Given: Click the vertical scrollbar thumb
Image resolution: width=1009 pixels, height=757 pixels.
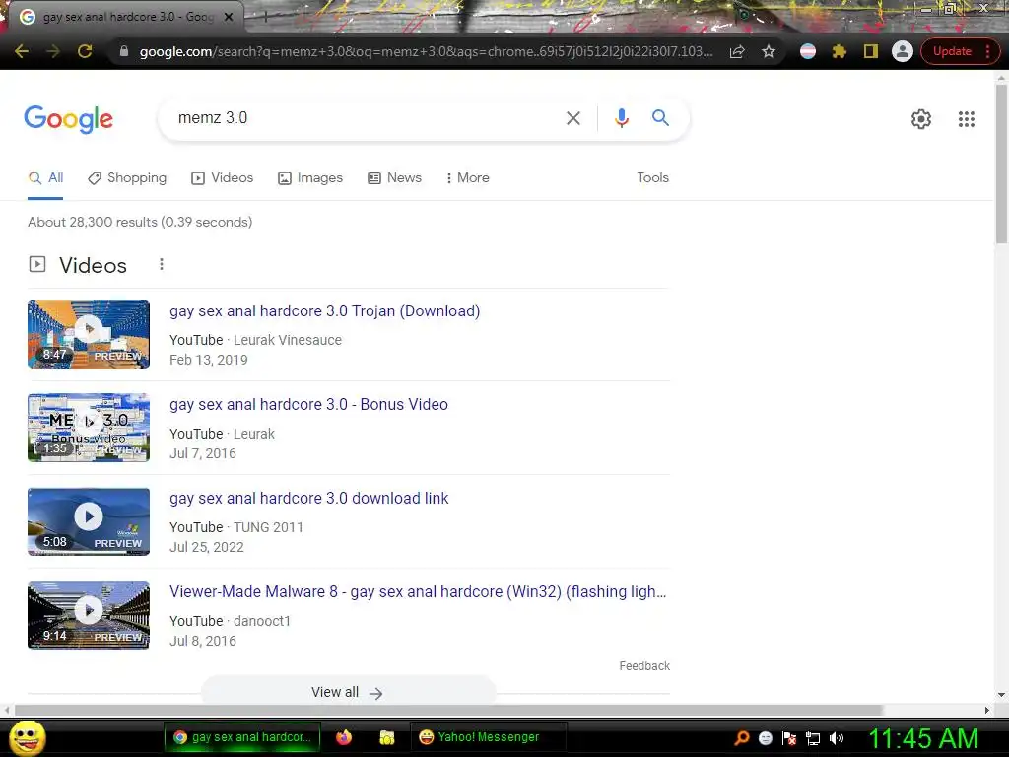Looking at the screenshot, I should point(1001,164).
